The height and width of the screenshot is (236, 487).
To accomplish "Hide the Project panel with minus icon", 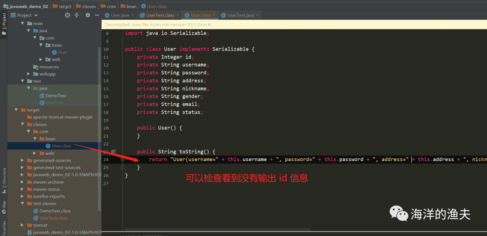I will click(96, 15).
